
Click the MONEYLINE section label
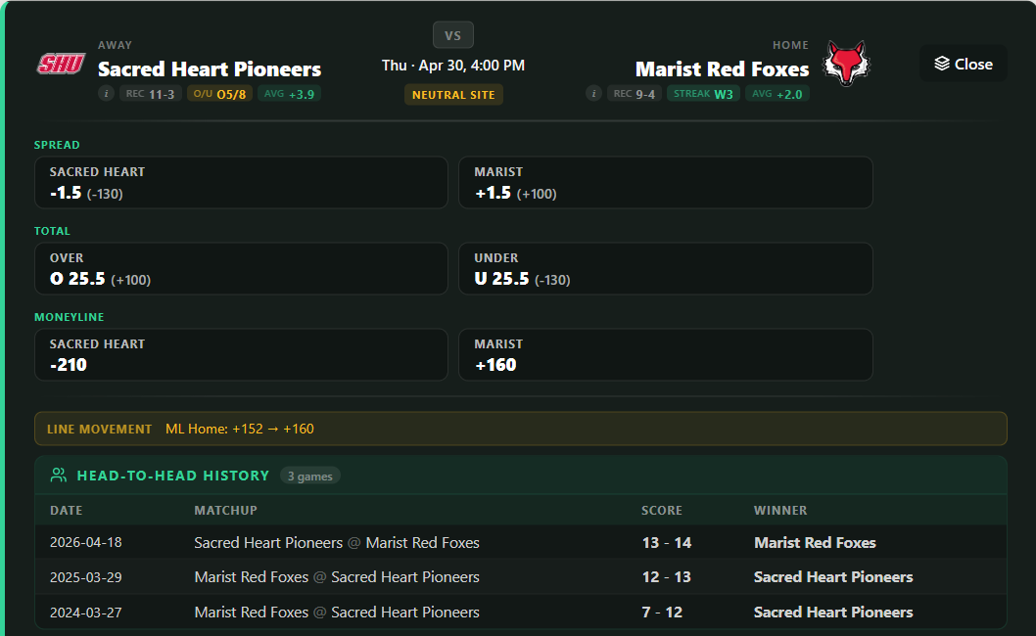pyautogui.click(x=70, y=316)
